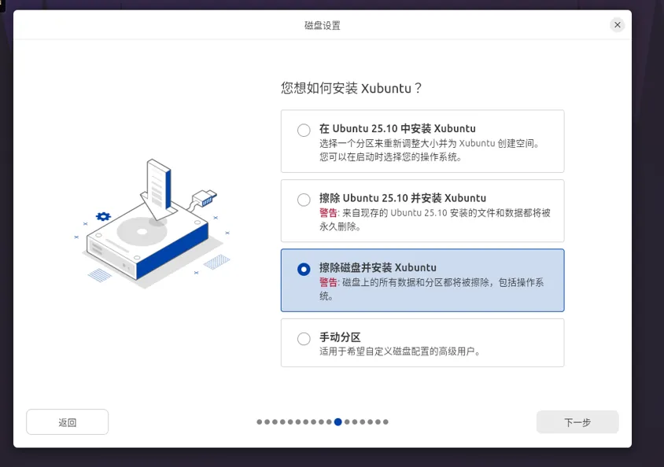
Task: Click the 手动分区 option card description text
Action: [x=400, y=351]
